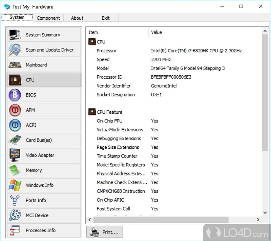Click the Value column header
Viewport: 271px width, 241px height.
(x=157, y=32)
